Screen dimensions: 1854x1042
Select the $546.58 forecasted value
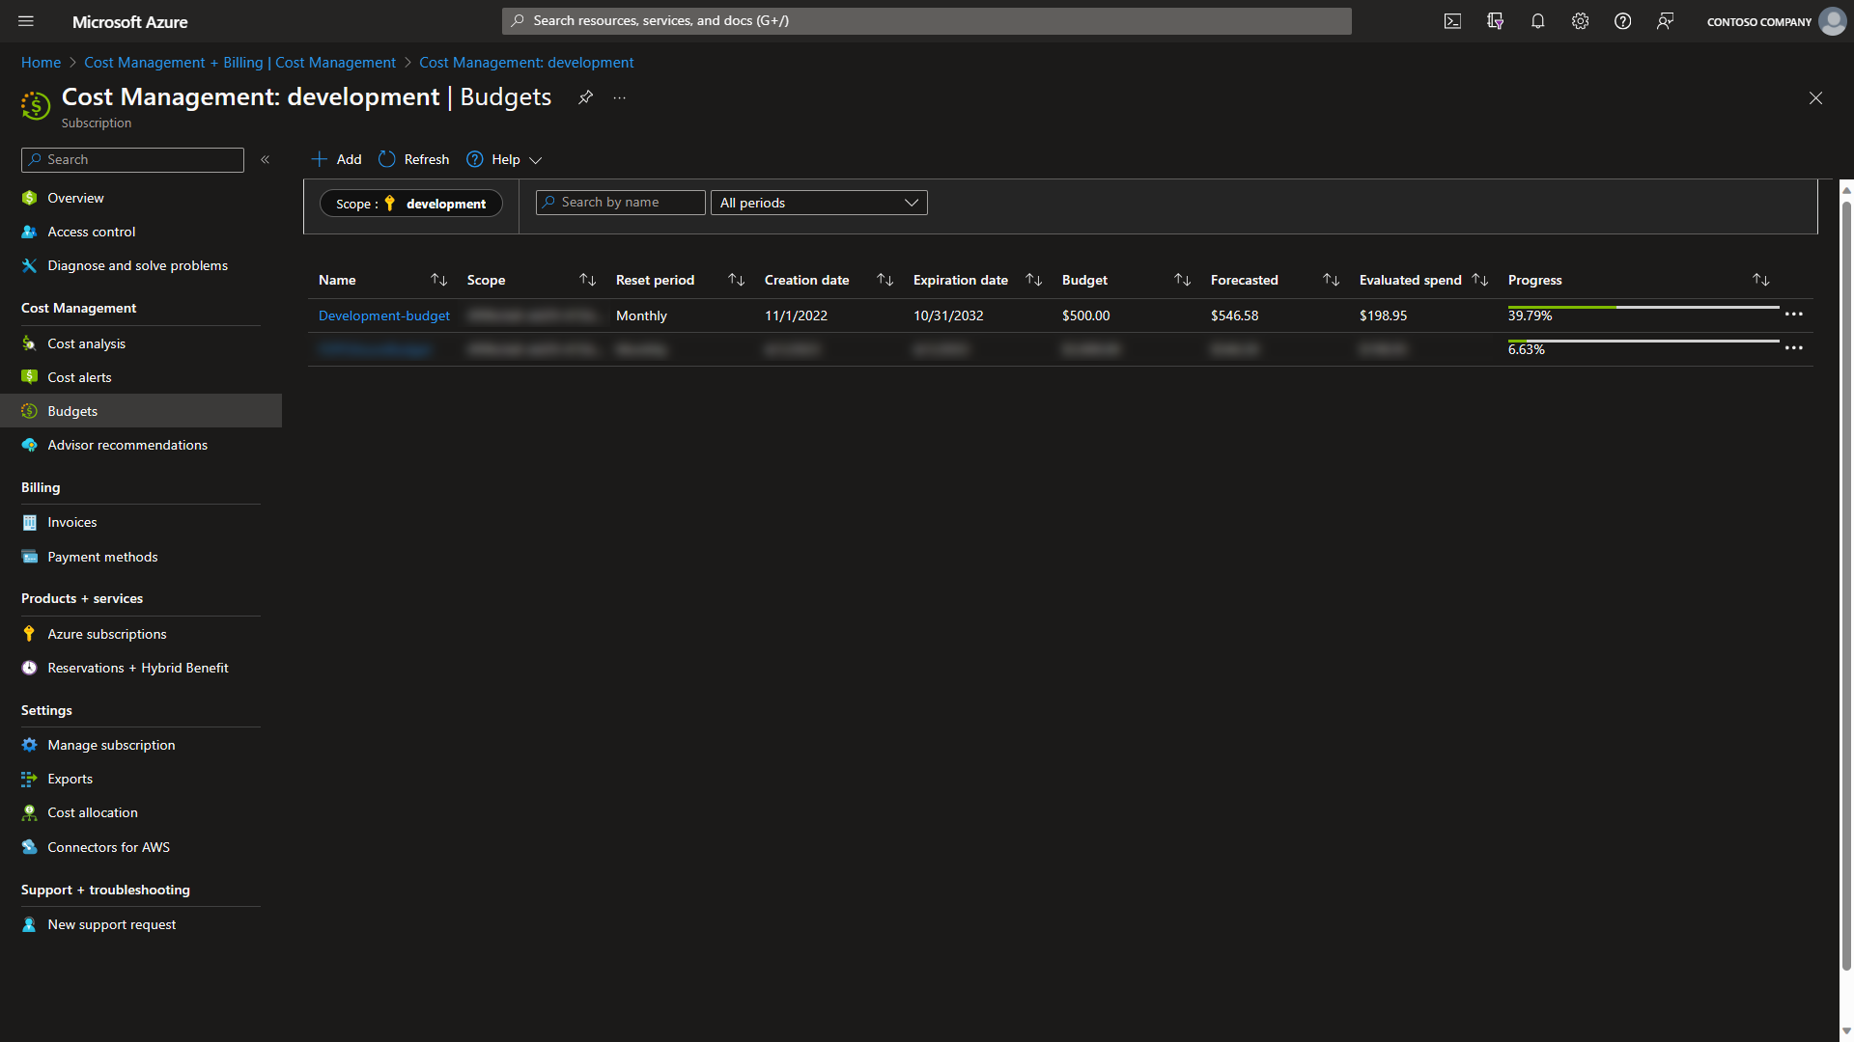pos(1234,315)
